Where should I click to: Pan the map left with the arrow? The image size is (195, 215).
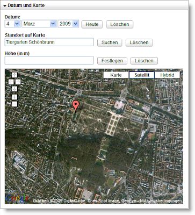[11, 82]
